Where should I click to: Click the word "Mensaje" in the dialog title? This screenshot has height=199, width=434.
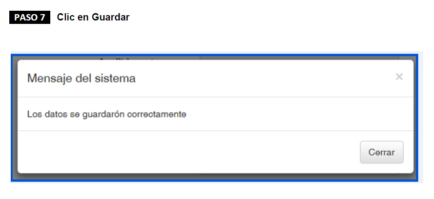pos(47,78)
